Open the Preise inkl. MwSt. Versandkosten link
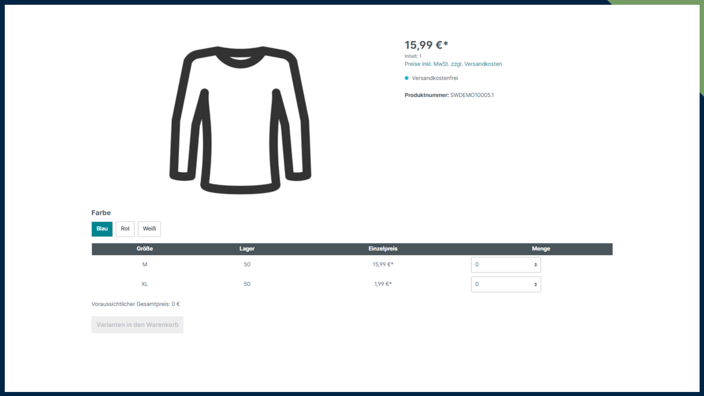Screen dimensions: 704x396 point(453,64)
